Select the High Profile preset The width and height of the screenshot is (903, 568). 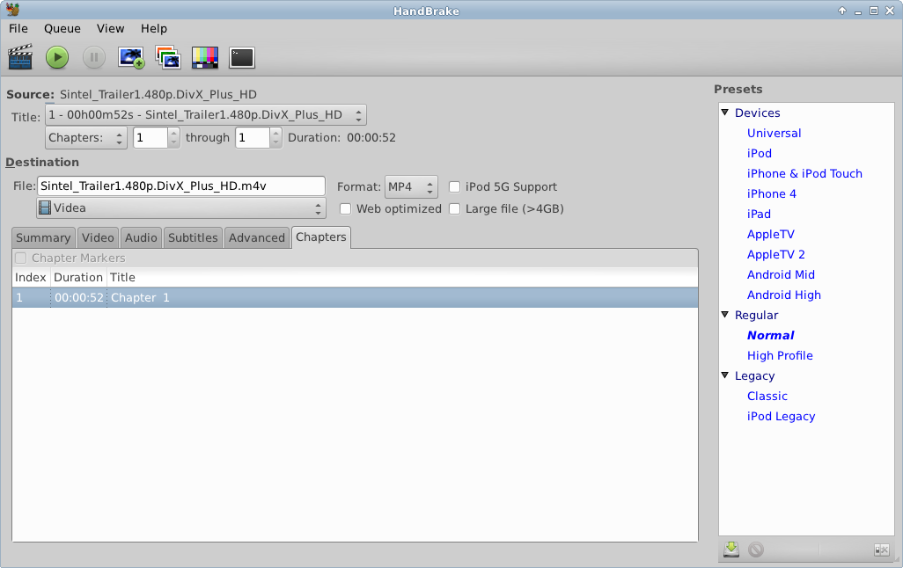(x=780, y=355)
